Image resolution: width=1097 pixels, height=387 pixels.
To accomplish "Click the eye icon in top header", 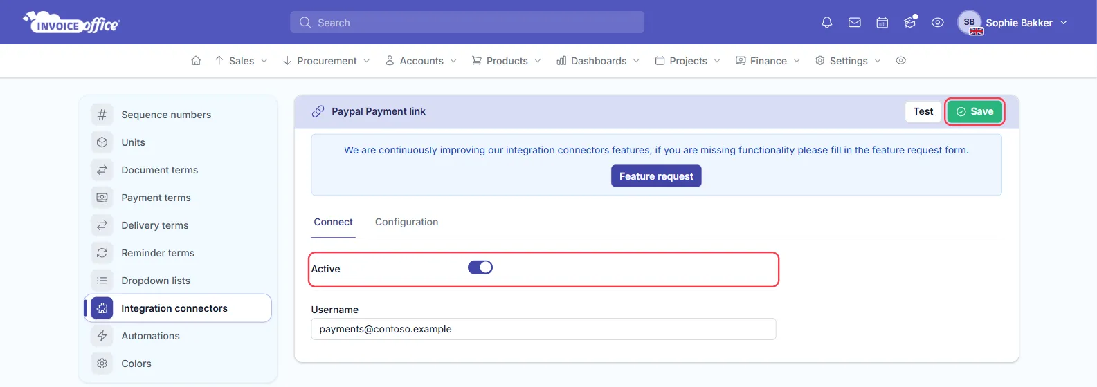I will [x=938, y=22].
